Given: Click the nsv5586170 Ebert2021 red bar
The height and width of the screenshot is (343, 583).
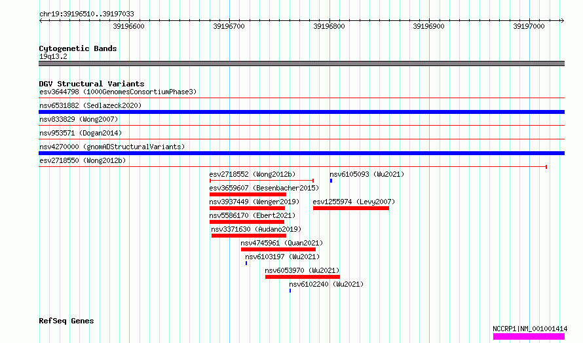Looking at the screenshot, I should tap(247, 222).
